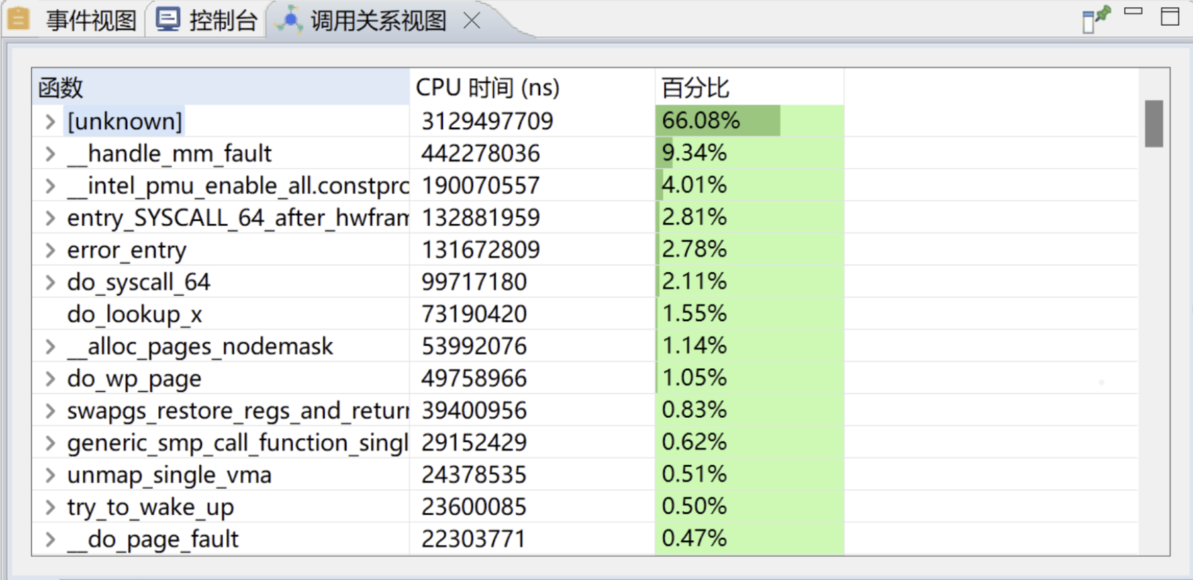Expand the __alloc_pages_nodemask row
1193x580 pixels.
point(50,346)
